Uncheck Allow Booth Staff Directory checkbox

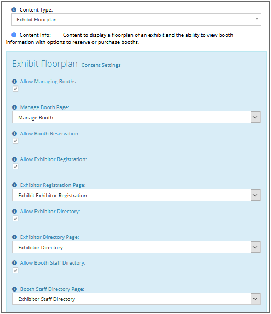coord(15,271)
